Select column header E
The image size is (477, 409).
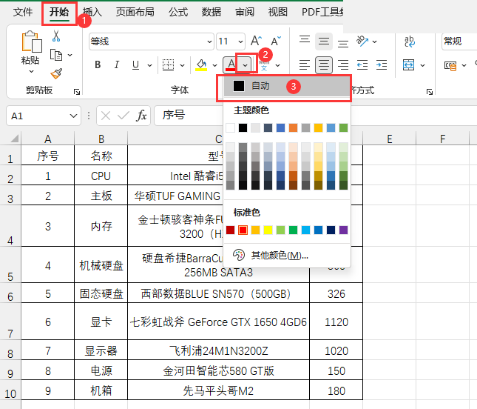pos(390,139)
